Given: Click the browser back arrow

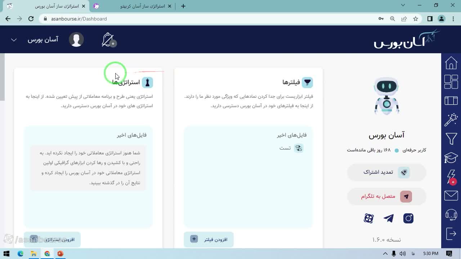Looking at the screenshot, I should click(8, 19).
